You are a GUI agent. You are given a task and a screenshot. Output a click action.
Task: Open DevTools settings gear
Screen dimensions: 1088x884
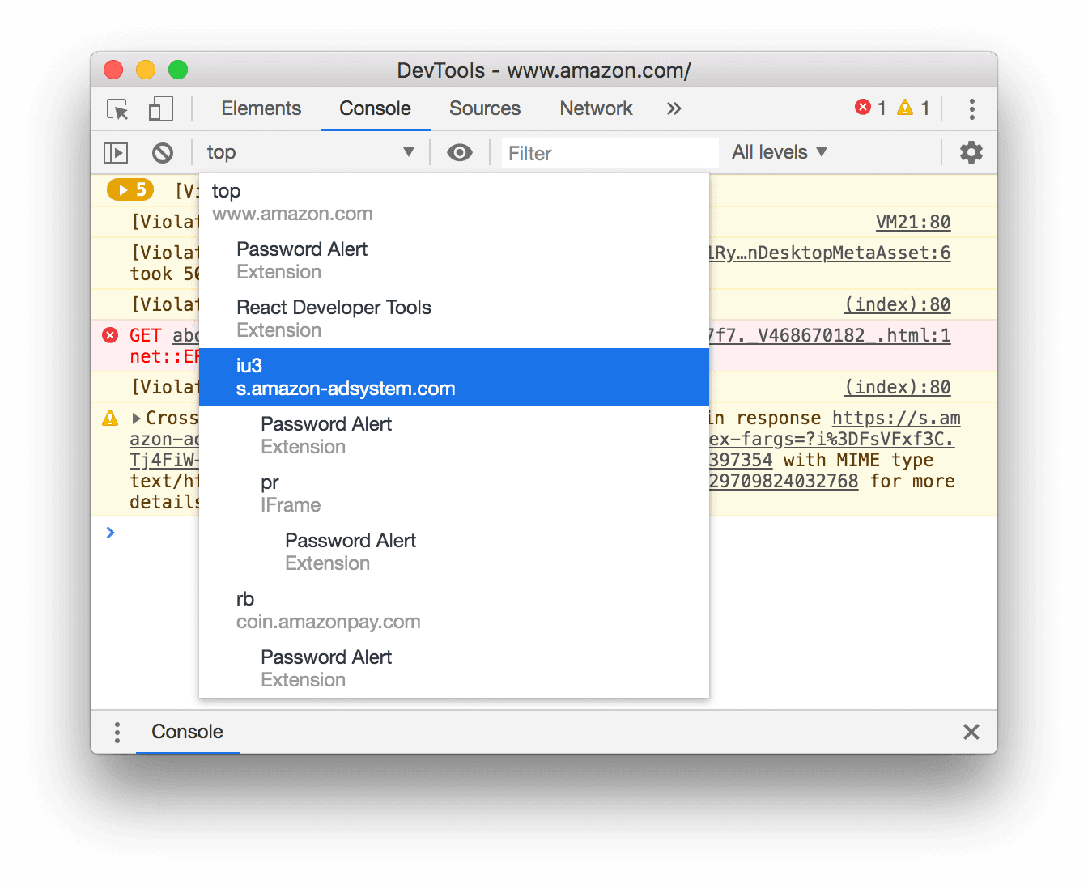click(x=971, y=152)
